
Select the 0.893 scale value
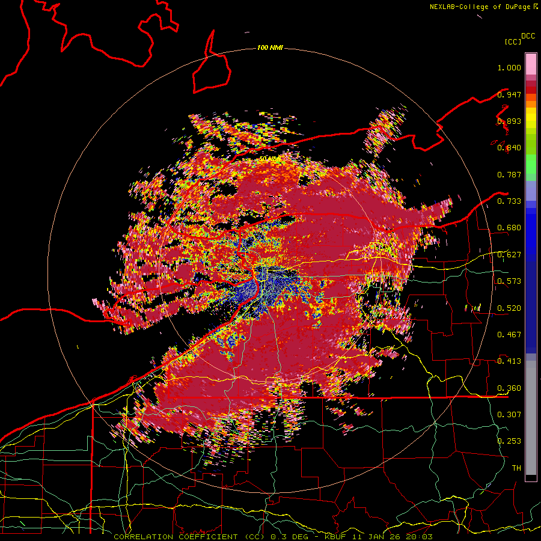(x=509, y=121)
